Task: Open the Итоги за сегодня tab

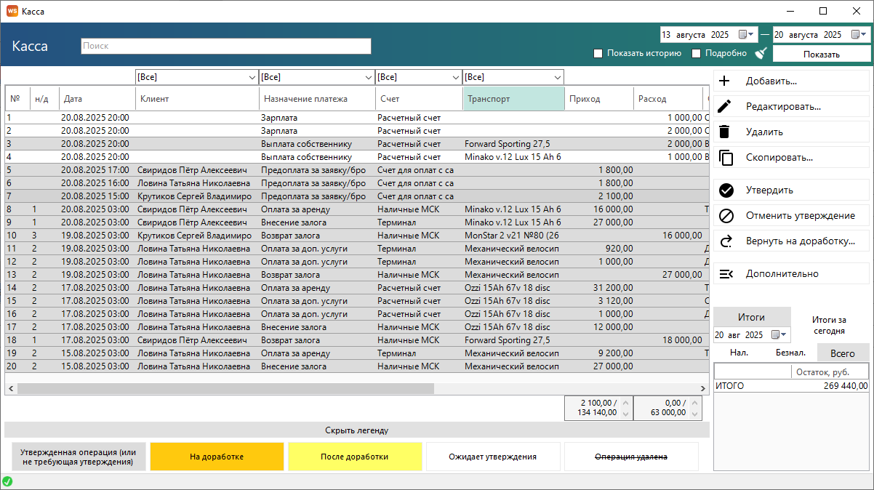Action: point(829,325)
